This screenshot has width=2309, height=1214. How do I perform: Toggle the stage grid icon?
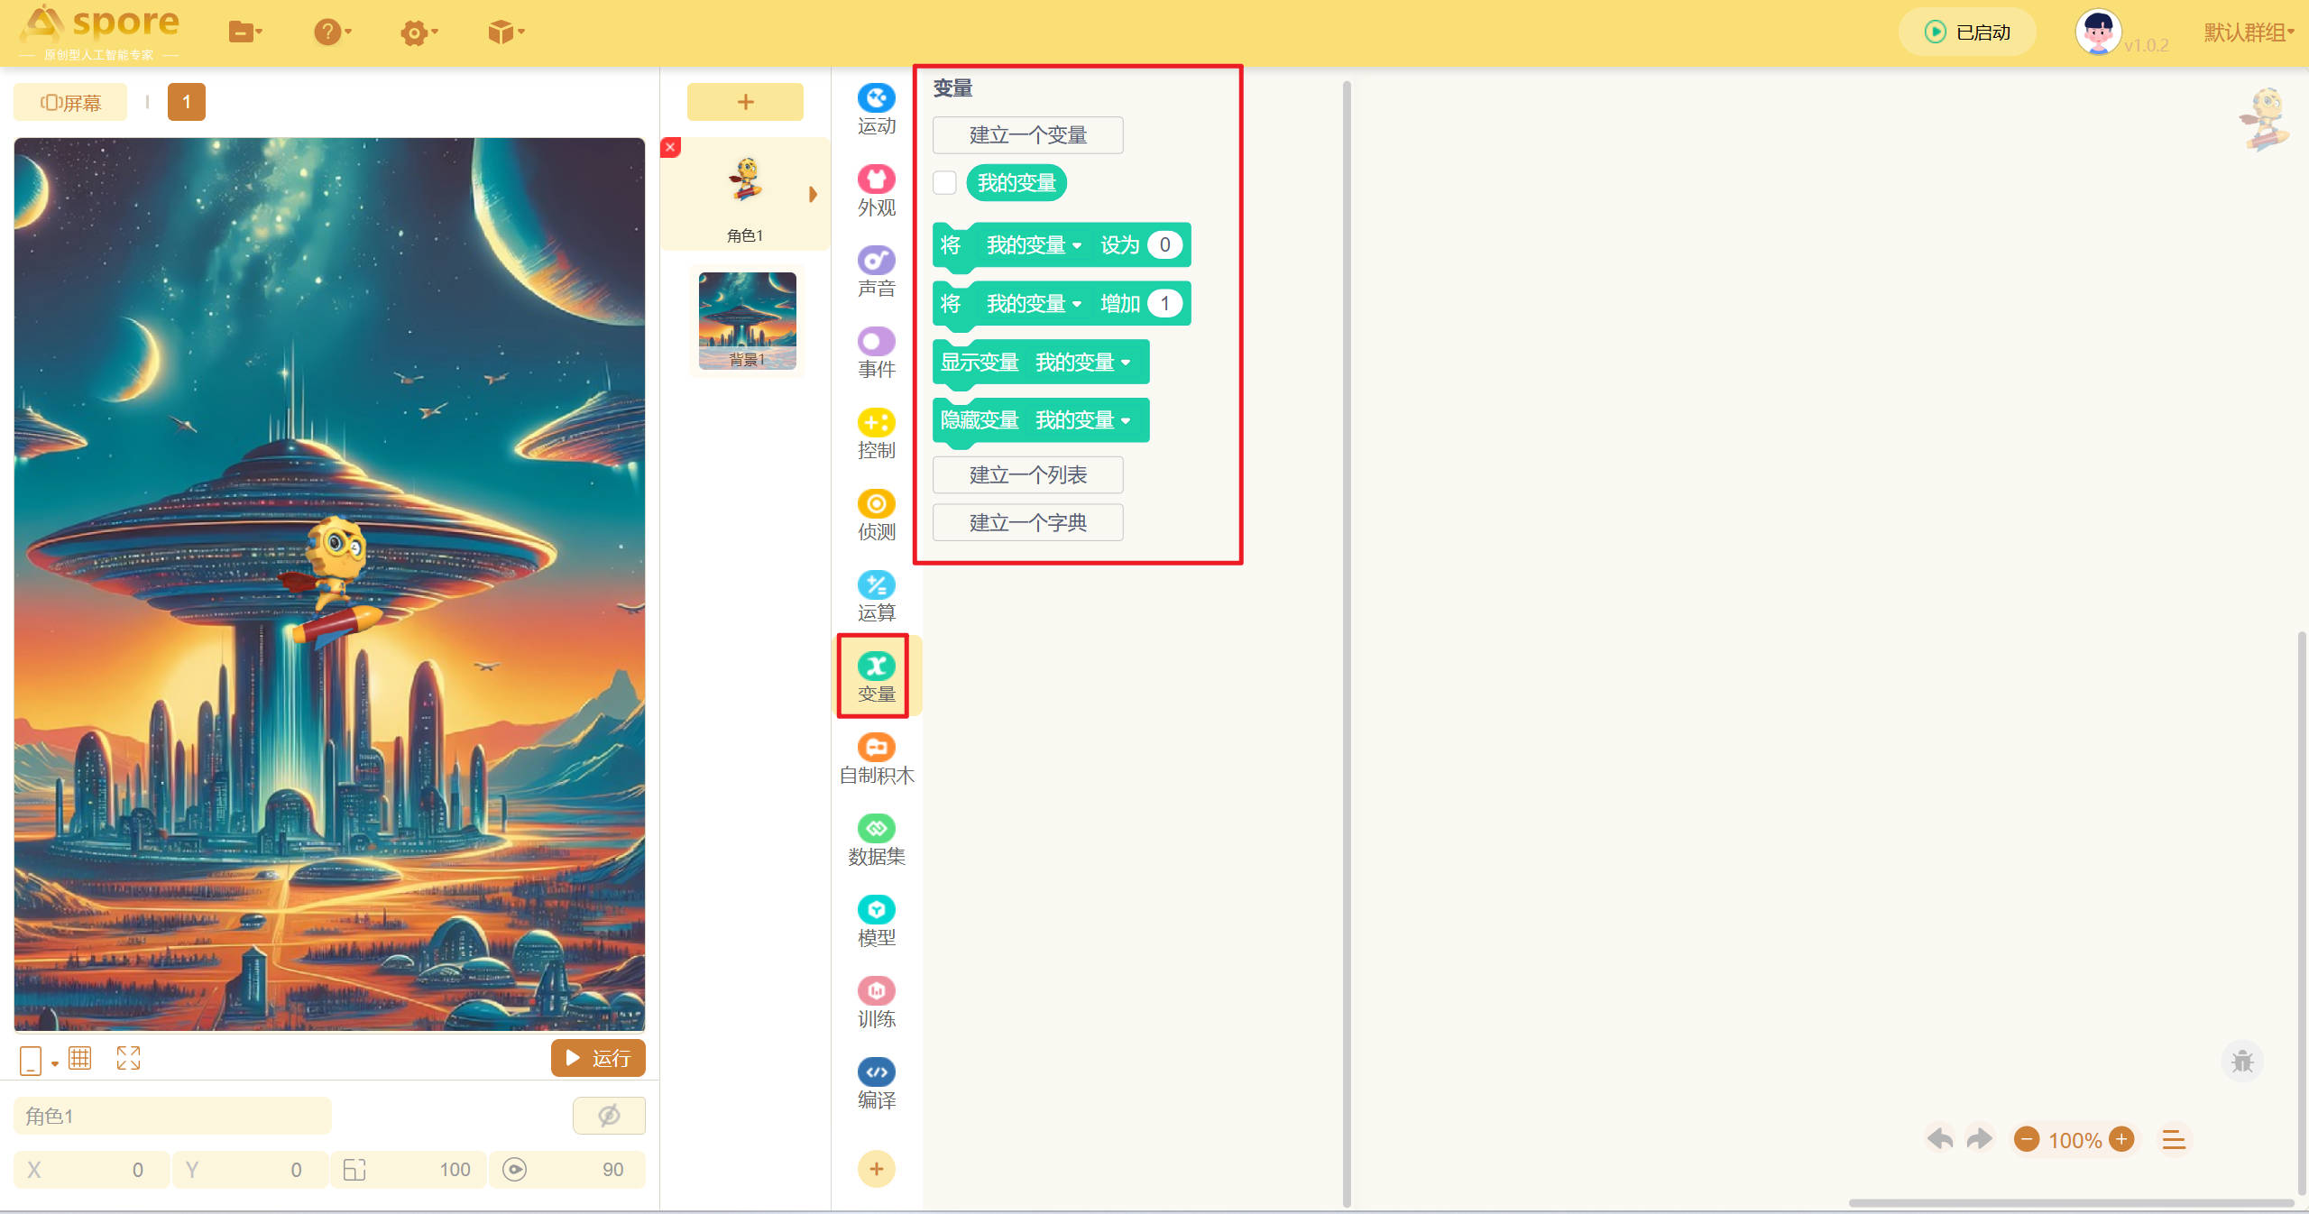(79, 1058)
